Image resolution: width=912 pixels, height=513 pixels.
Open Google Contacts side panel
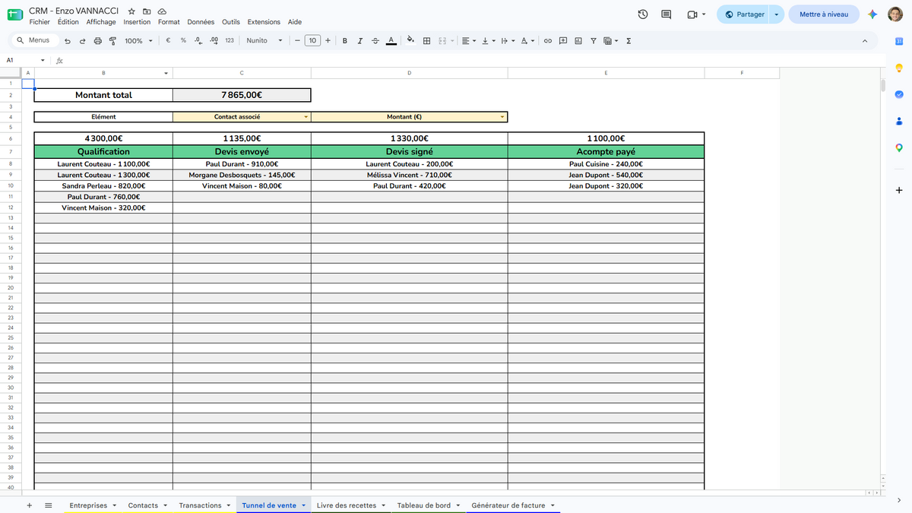[x=899, y=121]
